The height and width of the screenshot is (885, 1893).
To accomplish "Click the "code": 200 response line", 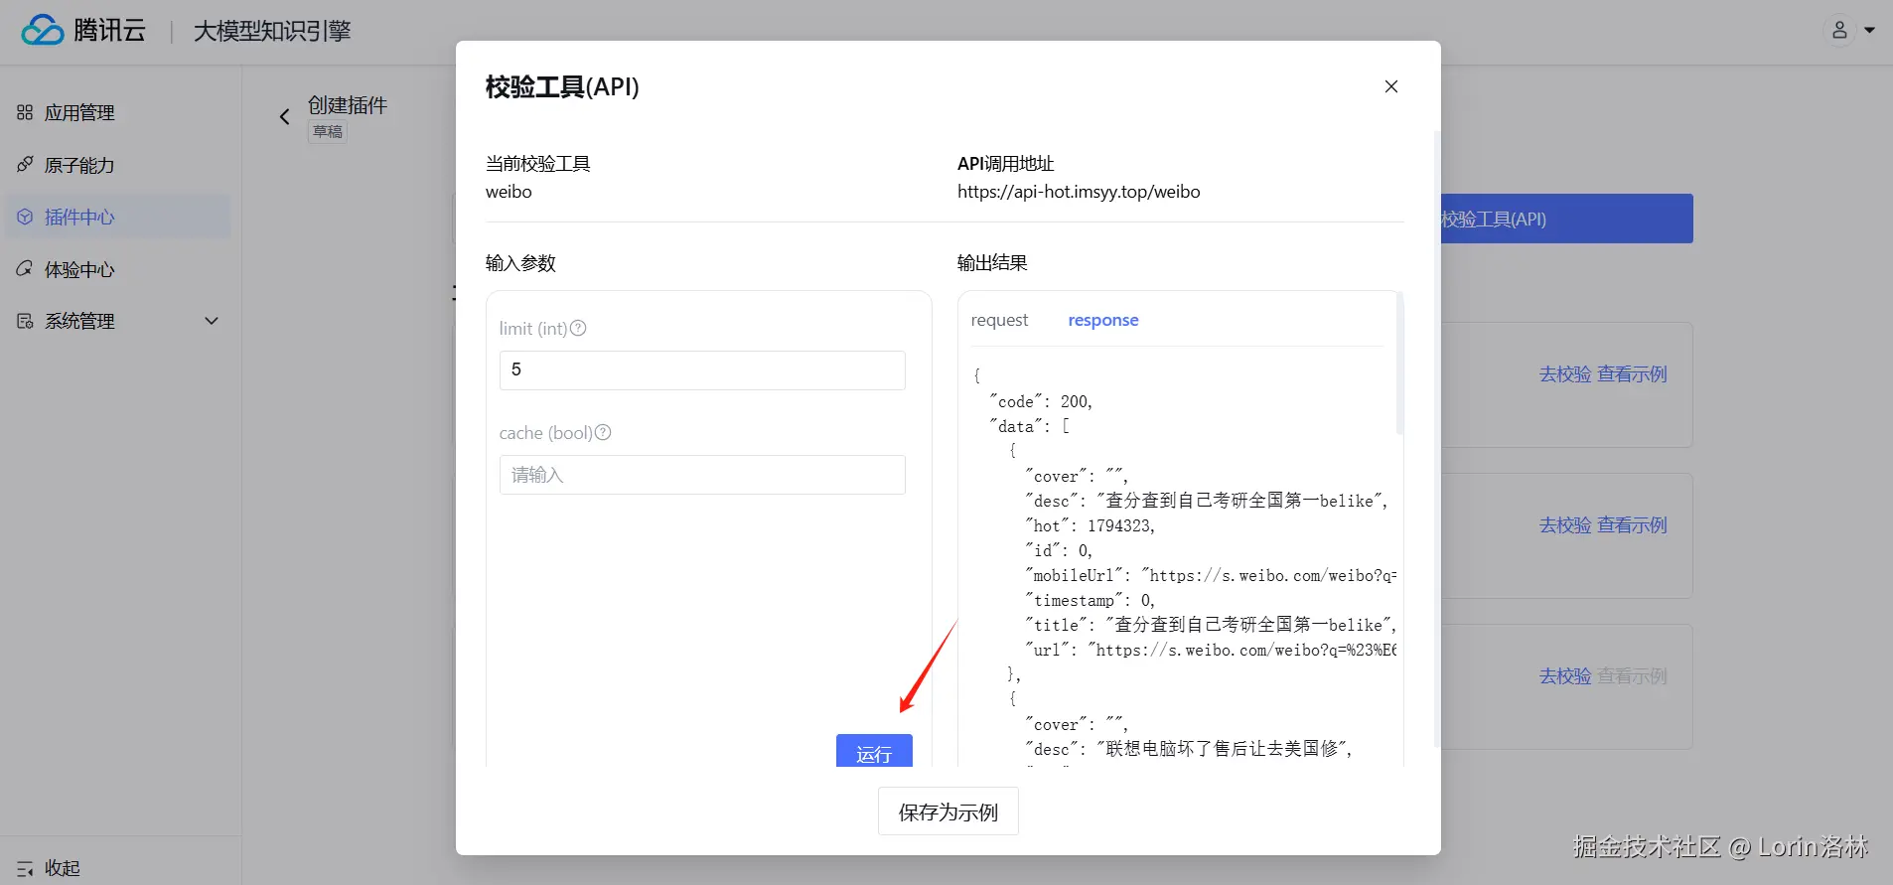I will tap(1041, 401).
